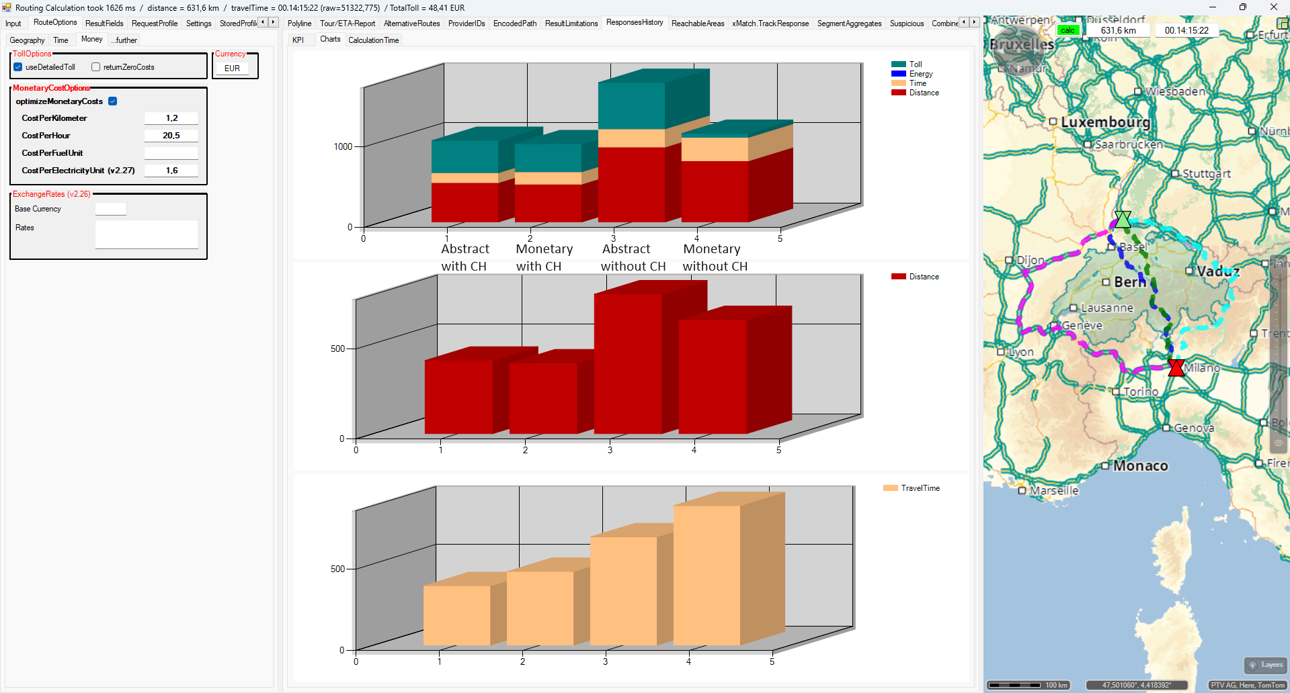Click the red destination marker near Milano

1176,367
